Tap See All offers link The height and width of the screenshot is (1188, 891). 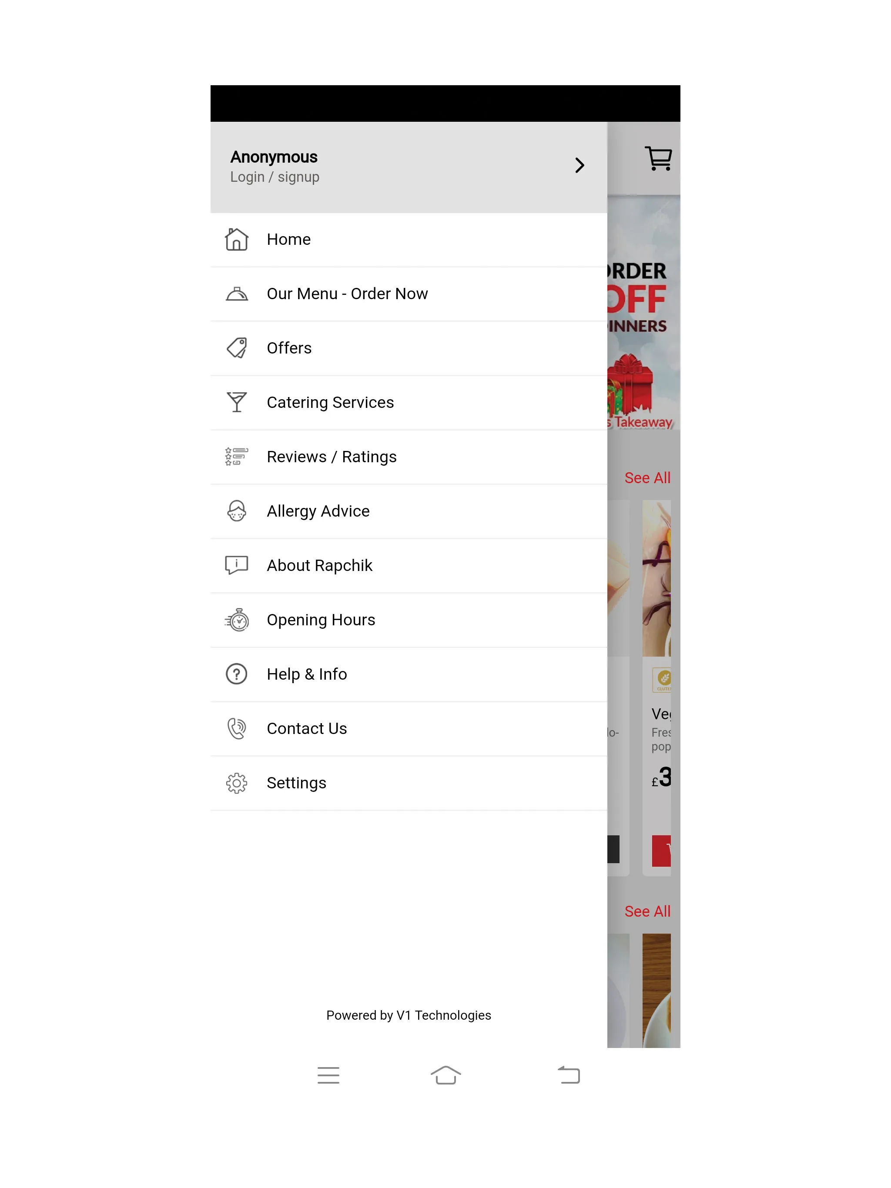click(647, 478)
